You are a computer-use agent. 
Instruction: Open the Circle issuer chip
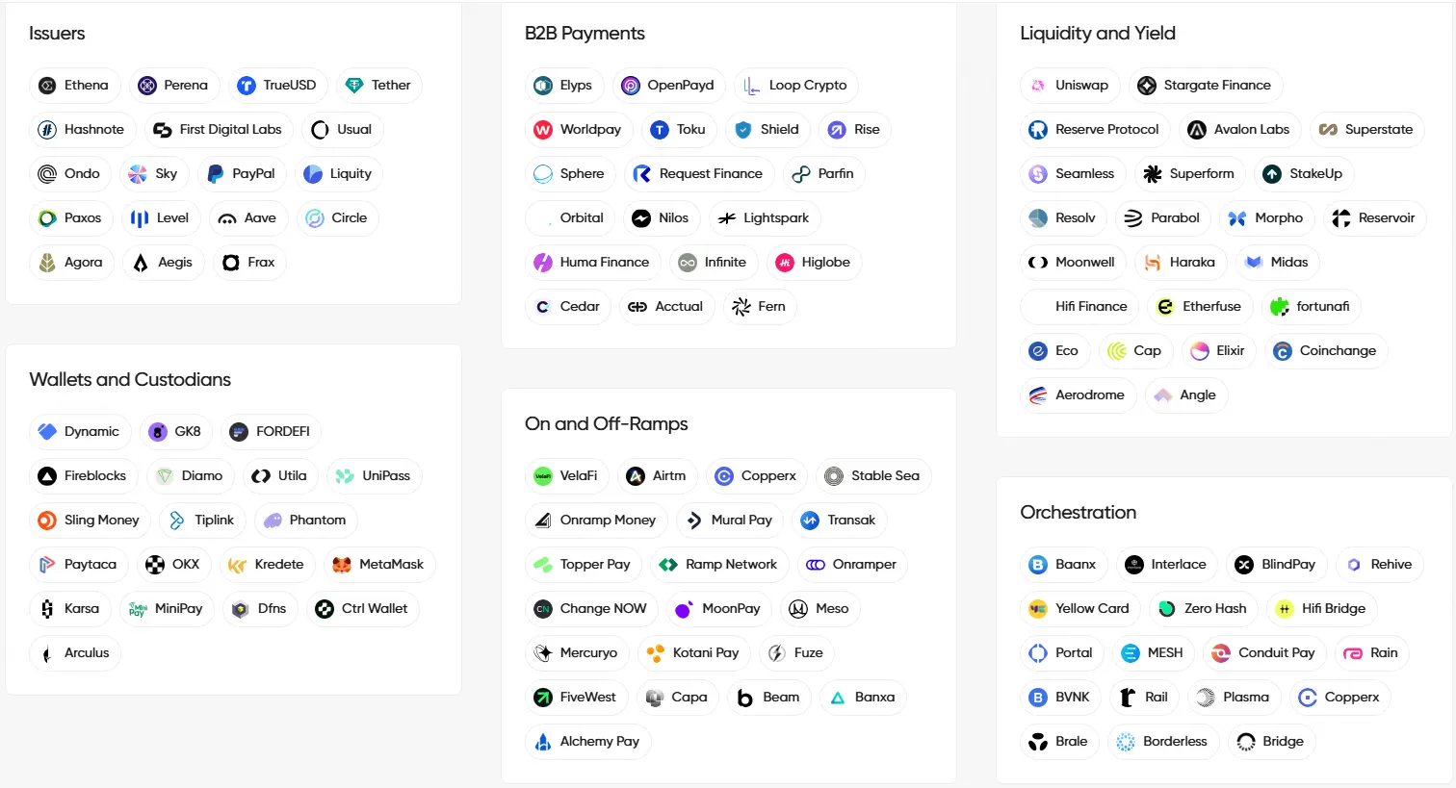tap(337, 218)
